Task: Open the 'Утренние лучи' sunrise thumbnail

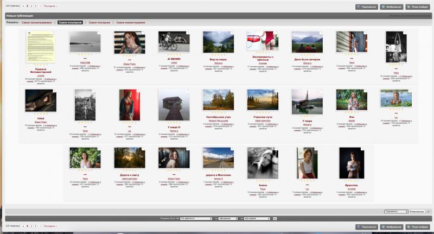Action: pos(263,100)
